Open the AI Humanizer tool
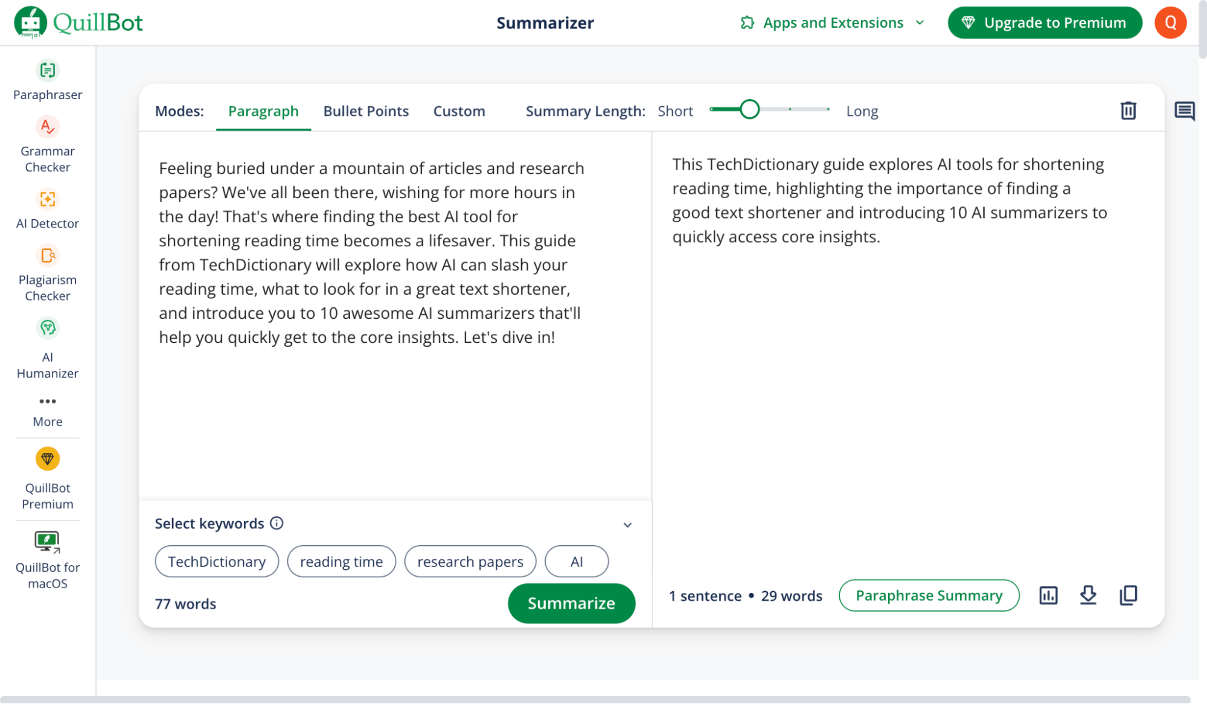This screenshot has width=1207, height=704. tap(48, 348)
